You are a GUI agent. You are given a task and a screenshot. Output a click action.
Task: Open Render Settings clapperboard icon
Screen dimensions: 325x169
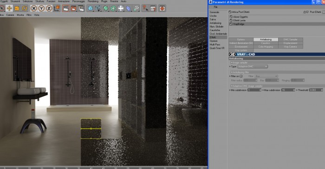pos(81,8)
